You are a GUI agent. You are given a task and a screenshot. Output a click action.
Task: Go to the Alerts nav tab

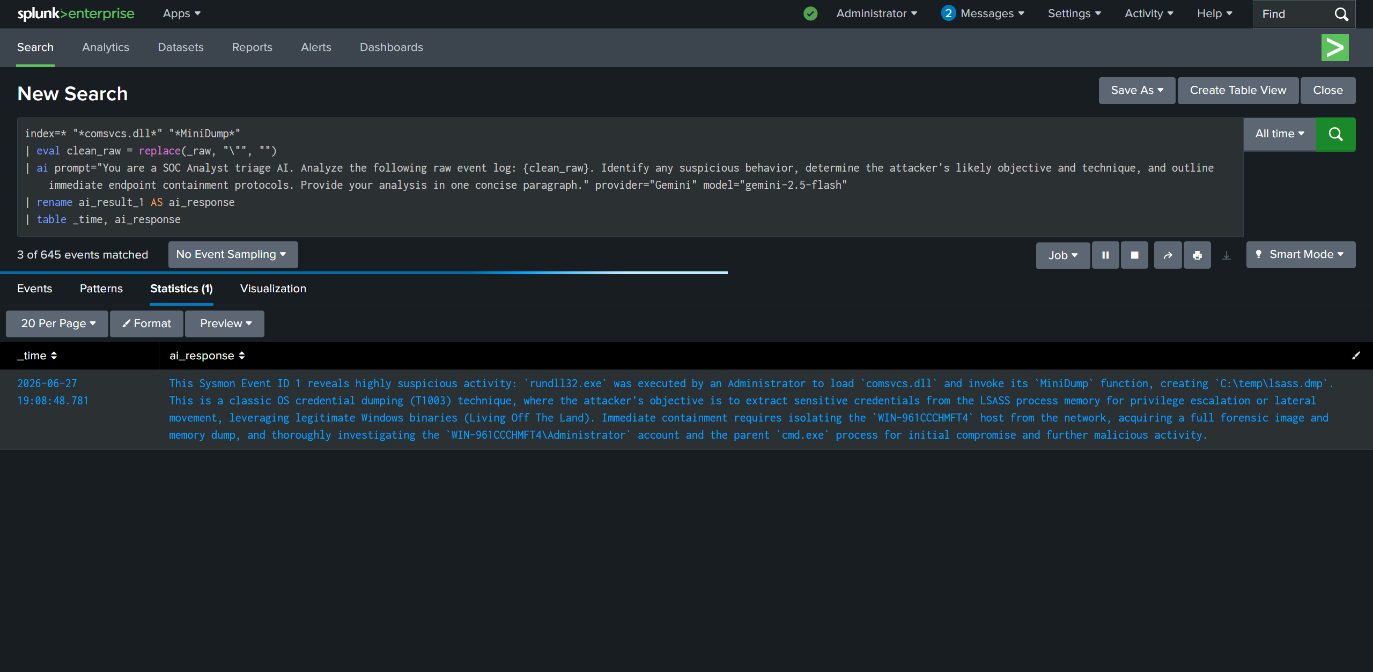[x=316, y=47]
